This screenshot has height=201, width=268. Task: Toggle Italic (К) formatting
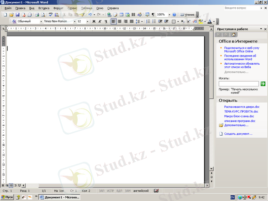pyautogui.click(x=100, y=21)
